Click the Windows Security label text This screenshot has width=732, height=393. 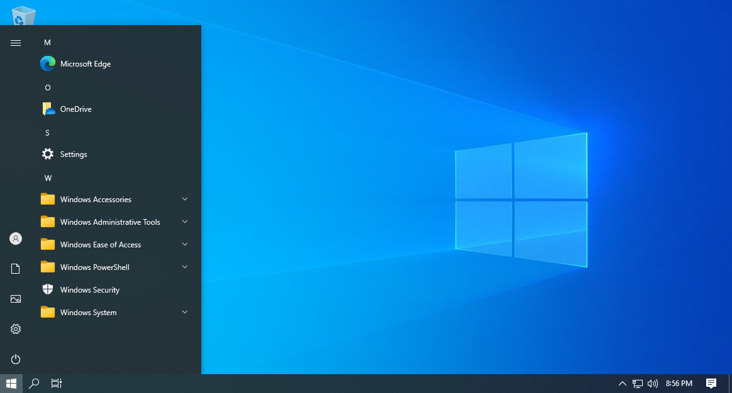(90, 290)
